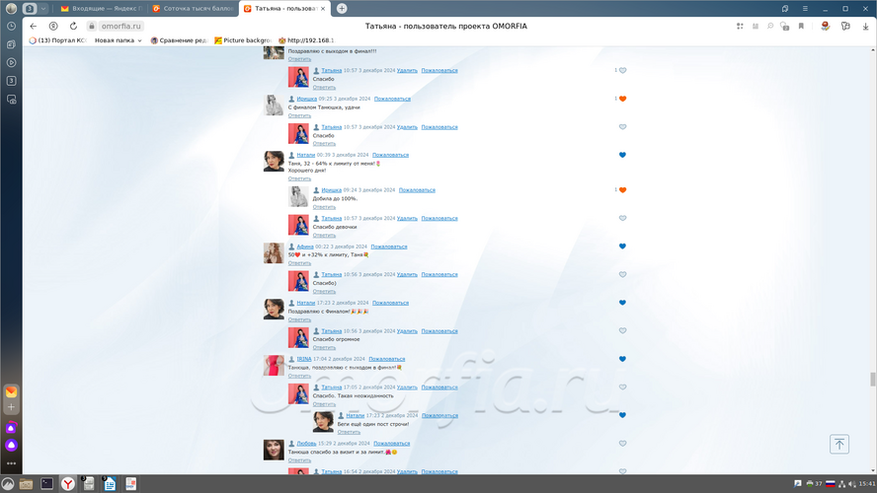Toggle heart on Иришка's Добила до 100% comment
The width and height of the screenshot is (877, 493).
[x=622, y=190]
